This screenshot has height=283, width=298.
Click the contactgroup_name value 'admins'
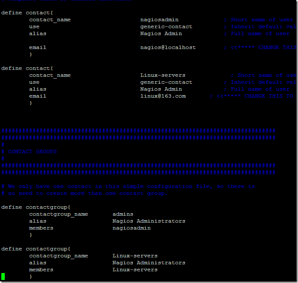(x=123, y=214)
